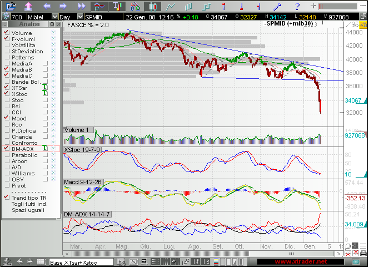
Task: Click the bar chart style icon
Action: click(188, 6)
